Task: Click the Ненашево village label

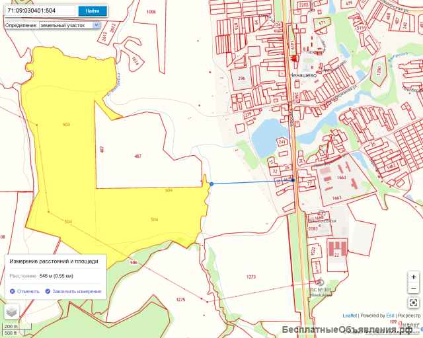Action: [x=303, y=75]
